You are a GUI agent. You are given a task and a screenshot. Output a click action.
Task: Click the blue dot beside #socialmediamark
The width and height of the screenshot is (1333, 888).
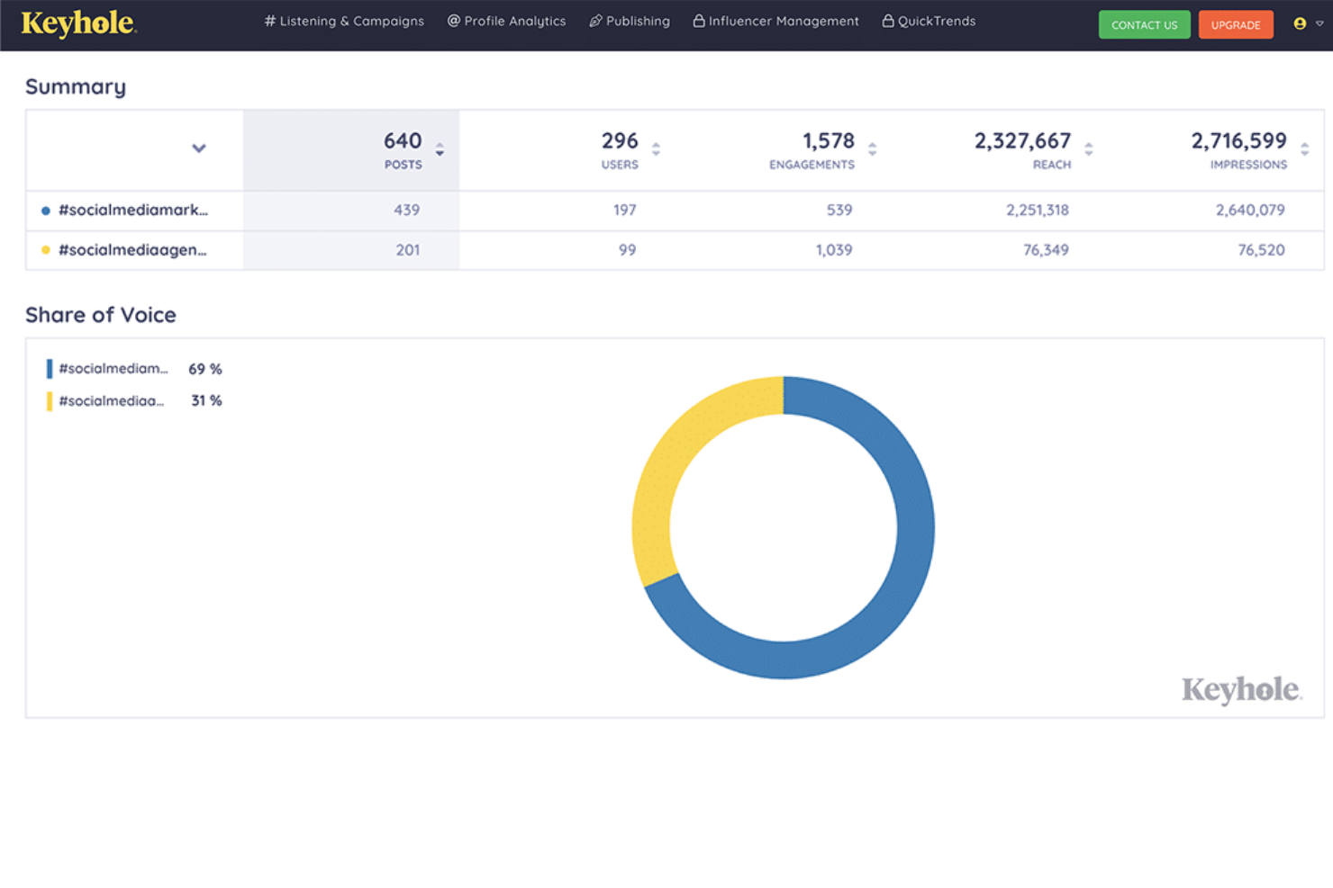click(x=46, y=211)
